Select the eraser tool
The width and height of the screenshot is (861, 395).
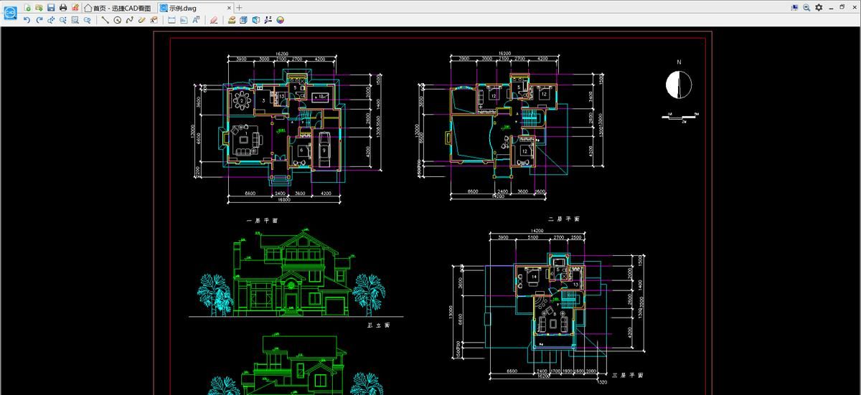214,20
